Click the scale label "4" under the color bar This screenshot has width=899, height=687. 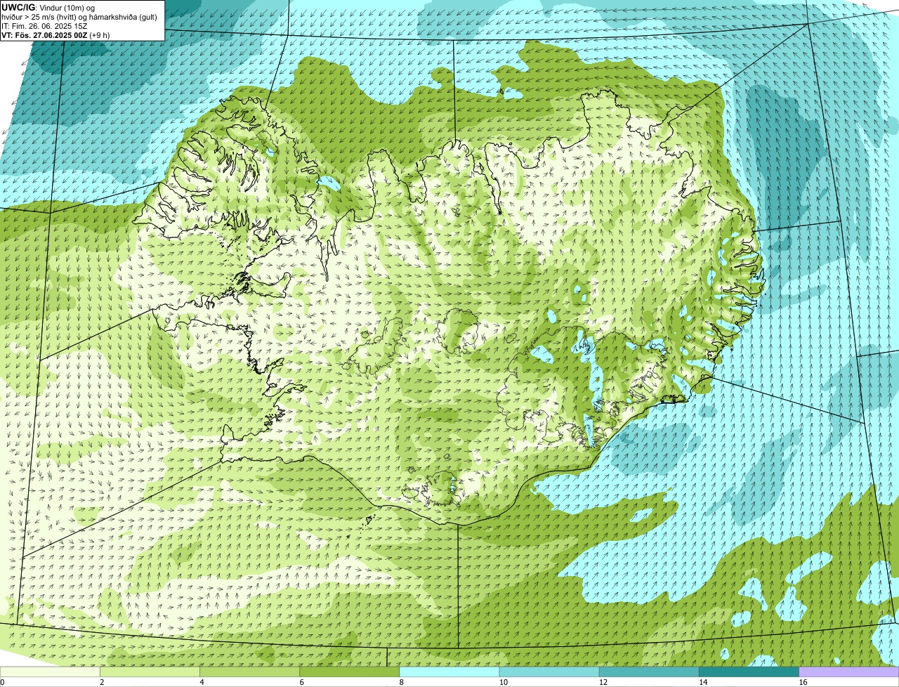202,682
